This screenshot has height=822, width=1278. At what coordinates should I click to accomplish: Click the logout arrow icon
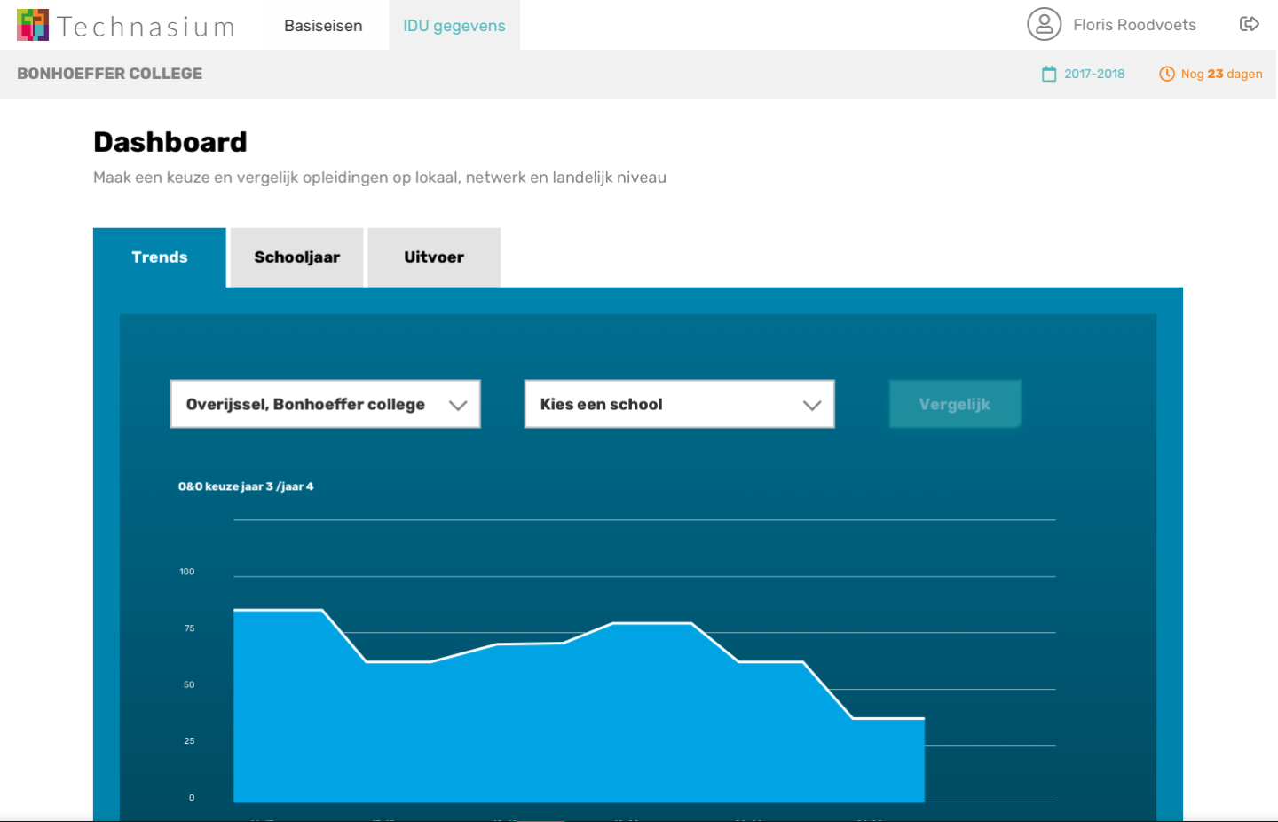coord(1249,24)
